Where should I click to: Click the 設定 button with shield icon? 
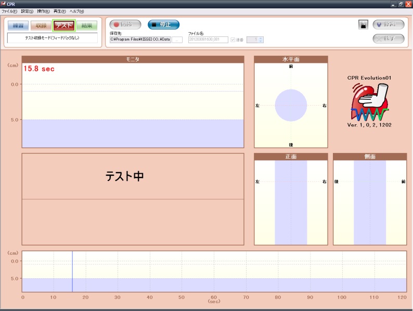point(388,24)
